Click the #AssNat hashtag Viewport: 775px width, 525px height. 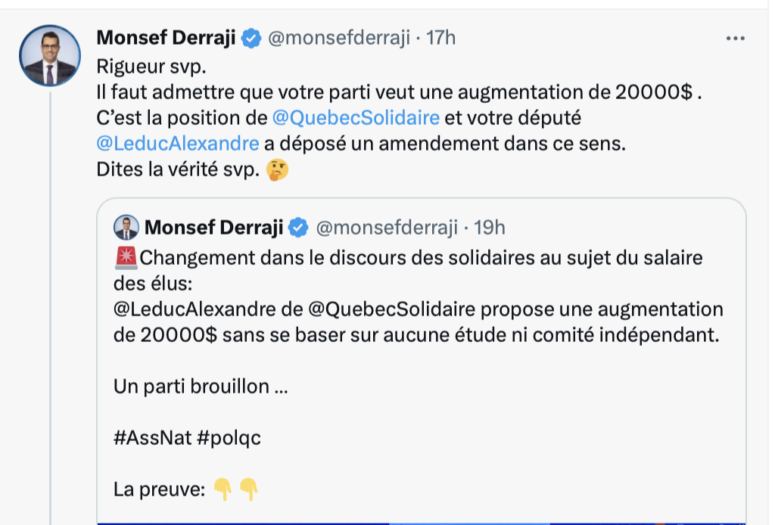152,439
